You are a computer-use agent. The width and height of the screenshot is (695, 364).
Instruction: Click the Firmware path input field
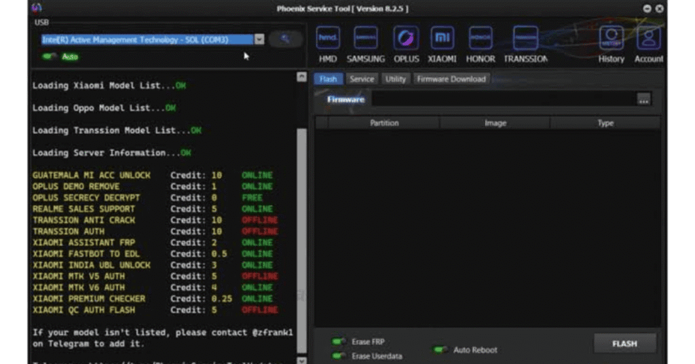pyautogui.click(x=503, y=99)
